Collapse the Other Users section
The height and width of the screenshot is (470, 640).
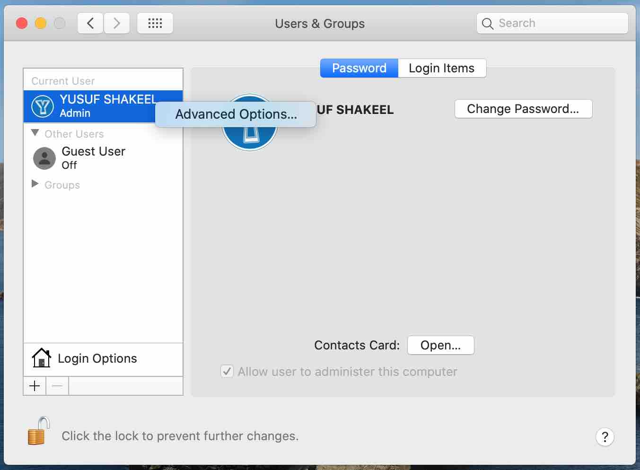(x=35, y=133)
